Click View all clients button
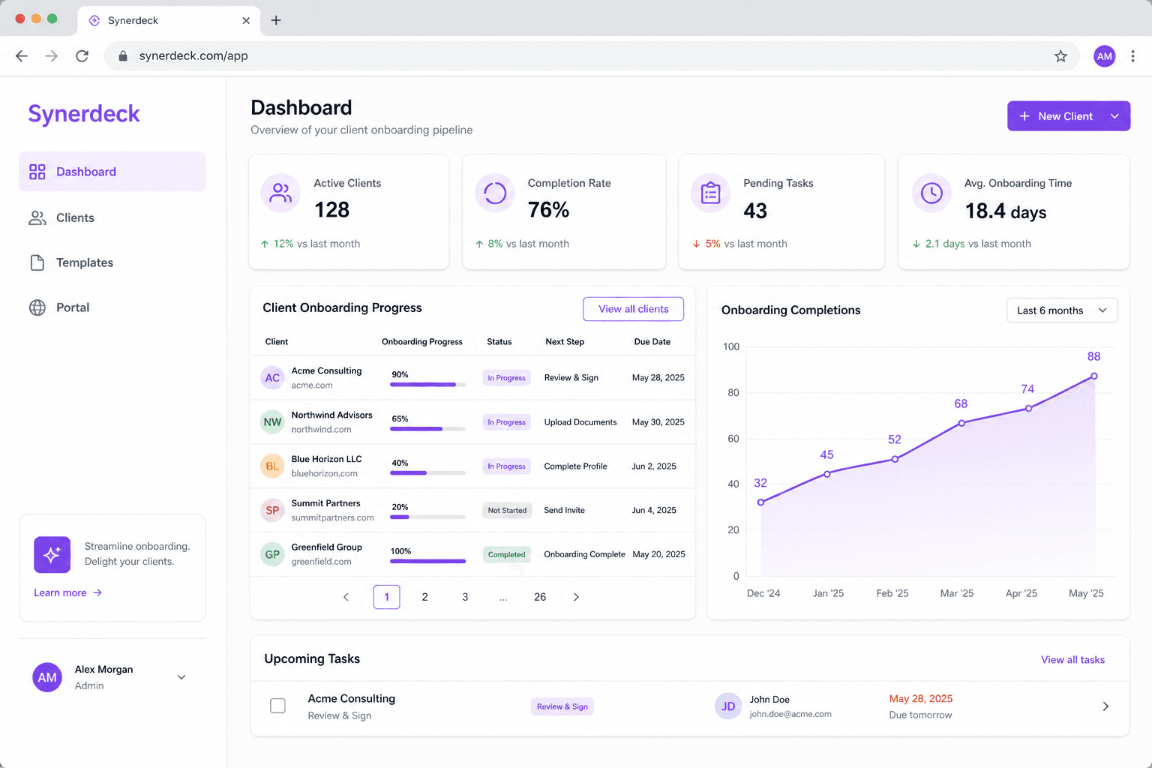 634,309
